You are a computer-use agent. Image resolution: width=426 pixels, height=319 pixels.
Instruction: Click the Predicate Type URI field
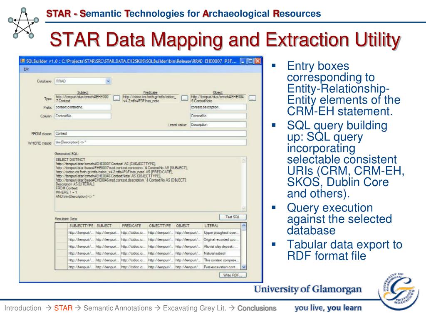(x=151, y=98)
